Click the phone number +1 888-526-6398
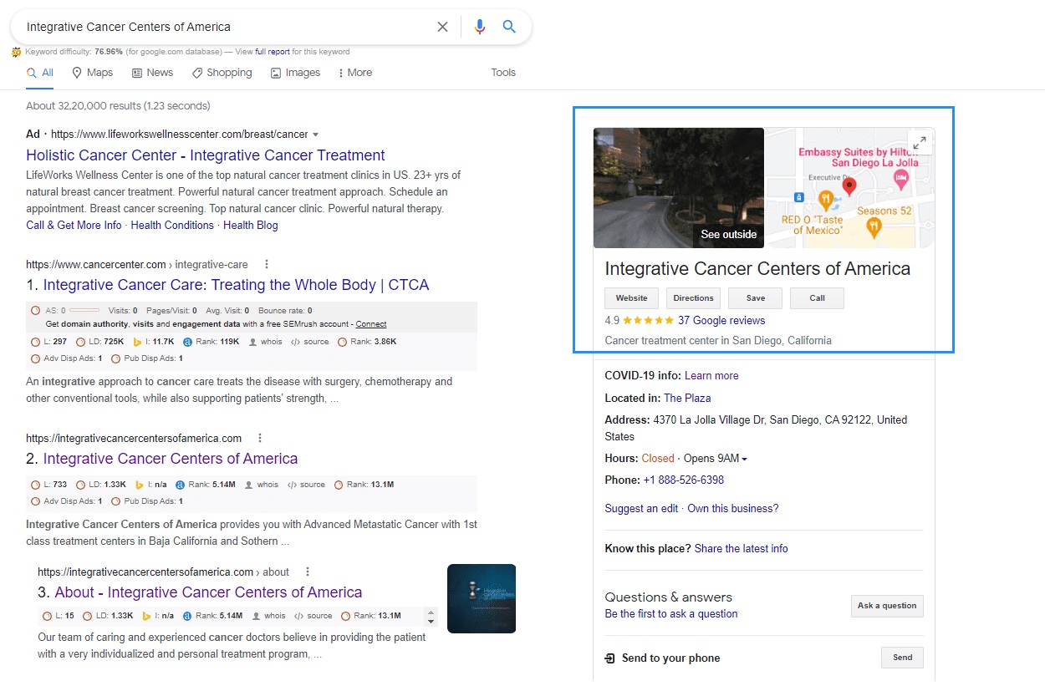This screenshot has width=1045, height=686. click(684, 480)
